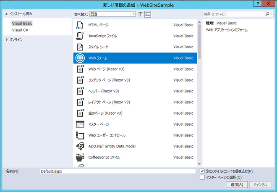Select Visual Basic in the tree
Screen dimensions: 277x192
(22, 24)
